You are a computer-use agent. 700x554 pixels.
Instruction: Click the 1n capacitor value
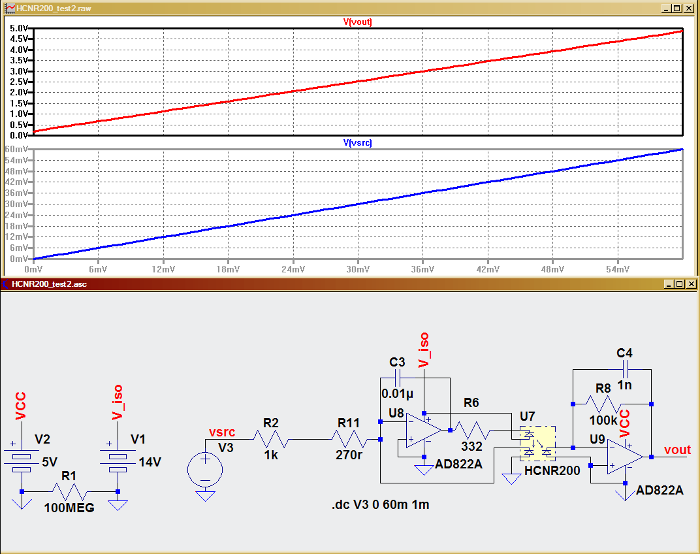click(624, 385)
